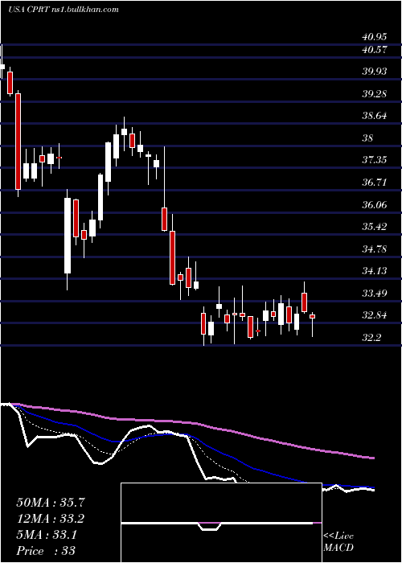This screenshot has width=402, height=563.
Task: Click the 'Price : 33' readout
Action: 46,551
